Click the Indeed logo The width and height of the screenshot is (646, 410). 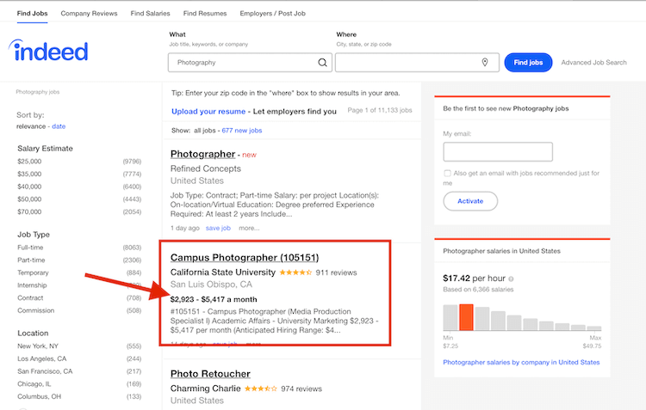tap(48, 52)
